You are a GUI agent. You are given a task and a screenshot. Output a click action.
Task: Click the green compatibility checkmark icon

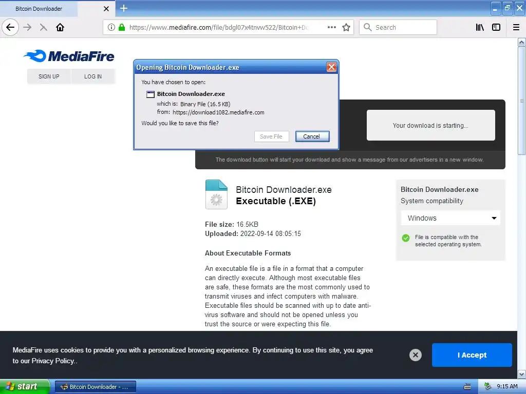(406, 238)
